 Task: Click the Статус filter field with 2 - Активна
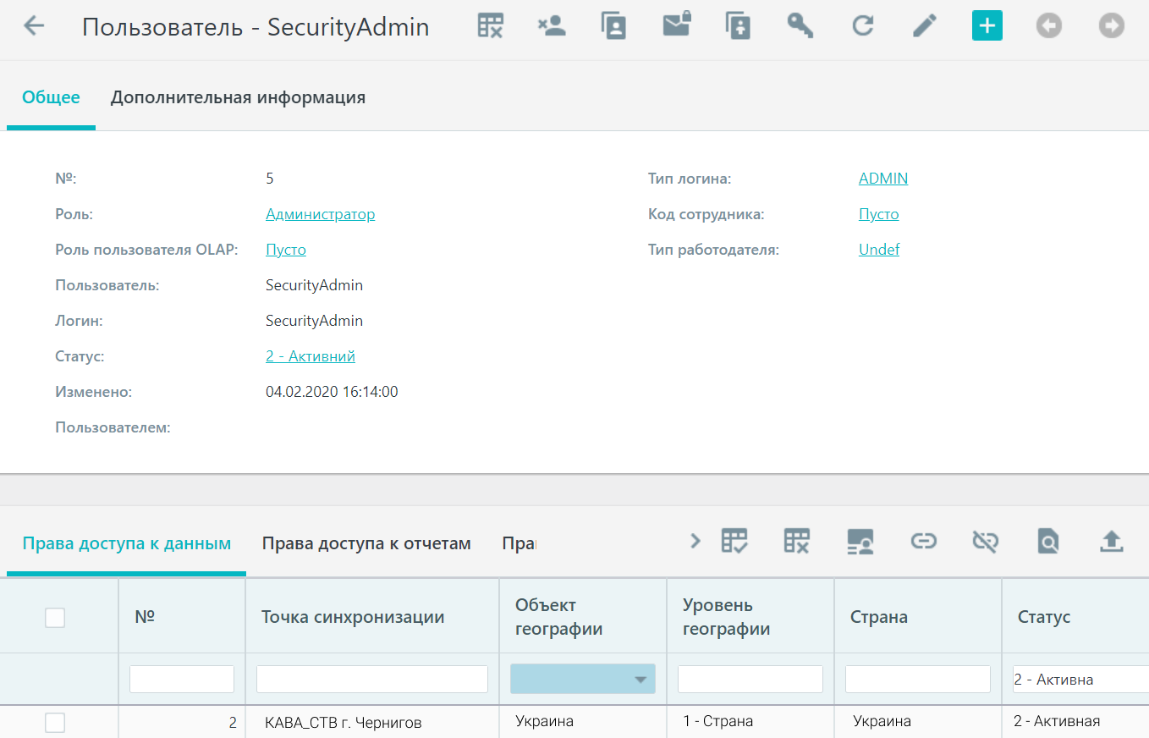[x=1080, y=679]
